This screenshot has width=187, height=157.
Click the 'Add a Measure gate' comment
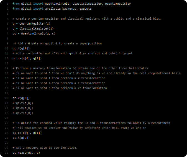click(x=45, y=148)
